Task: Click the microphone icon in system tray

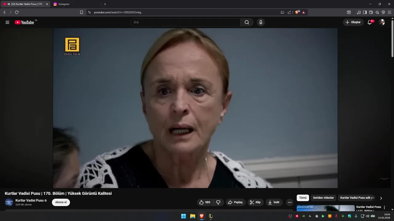Action: (x=356, y=216)
